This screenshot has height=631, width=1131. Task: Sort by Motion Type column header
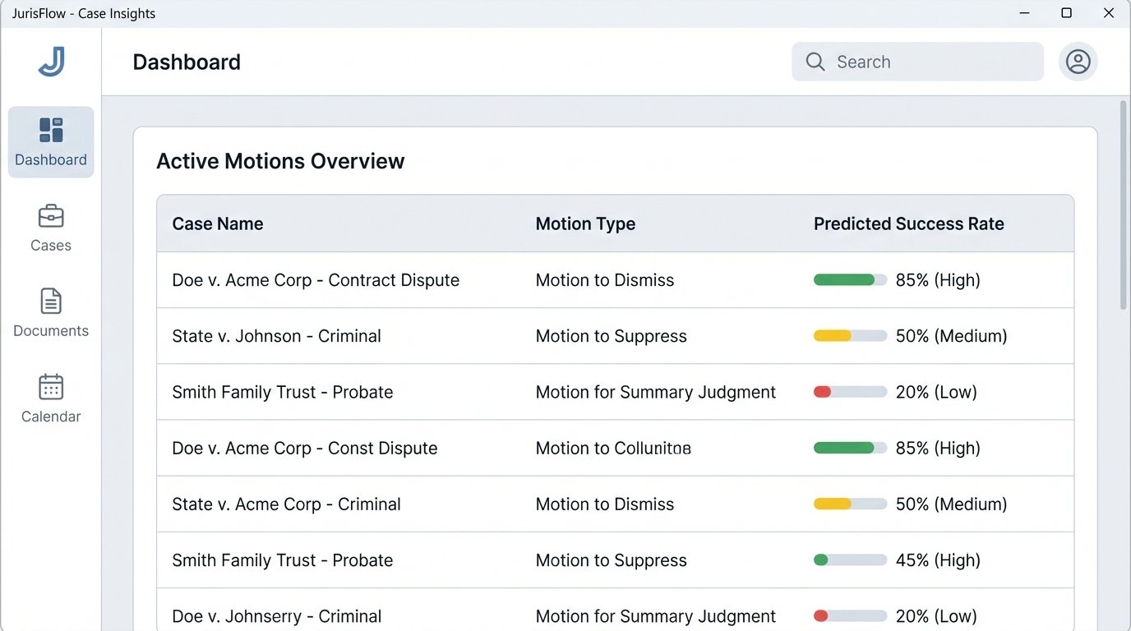pyautogui.click(x=585, y=223)
